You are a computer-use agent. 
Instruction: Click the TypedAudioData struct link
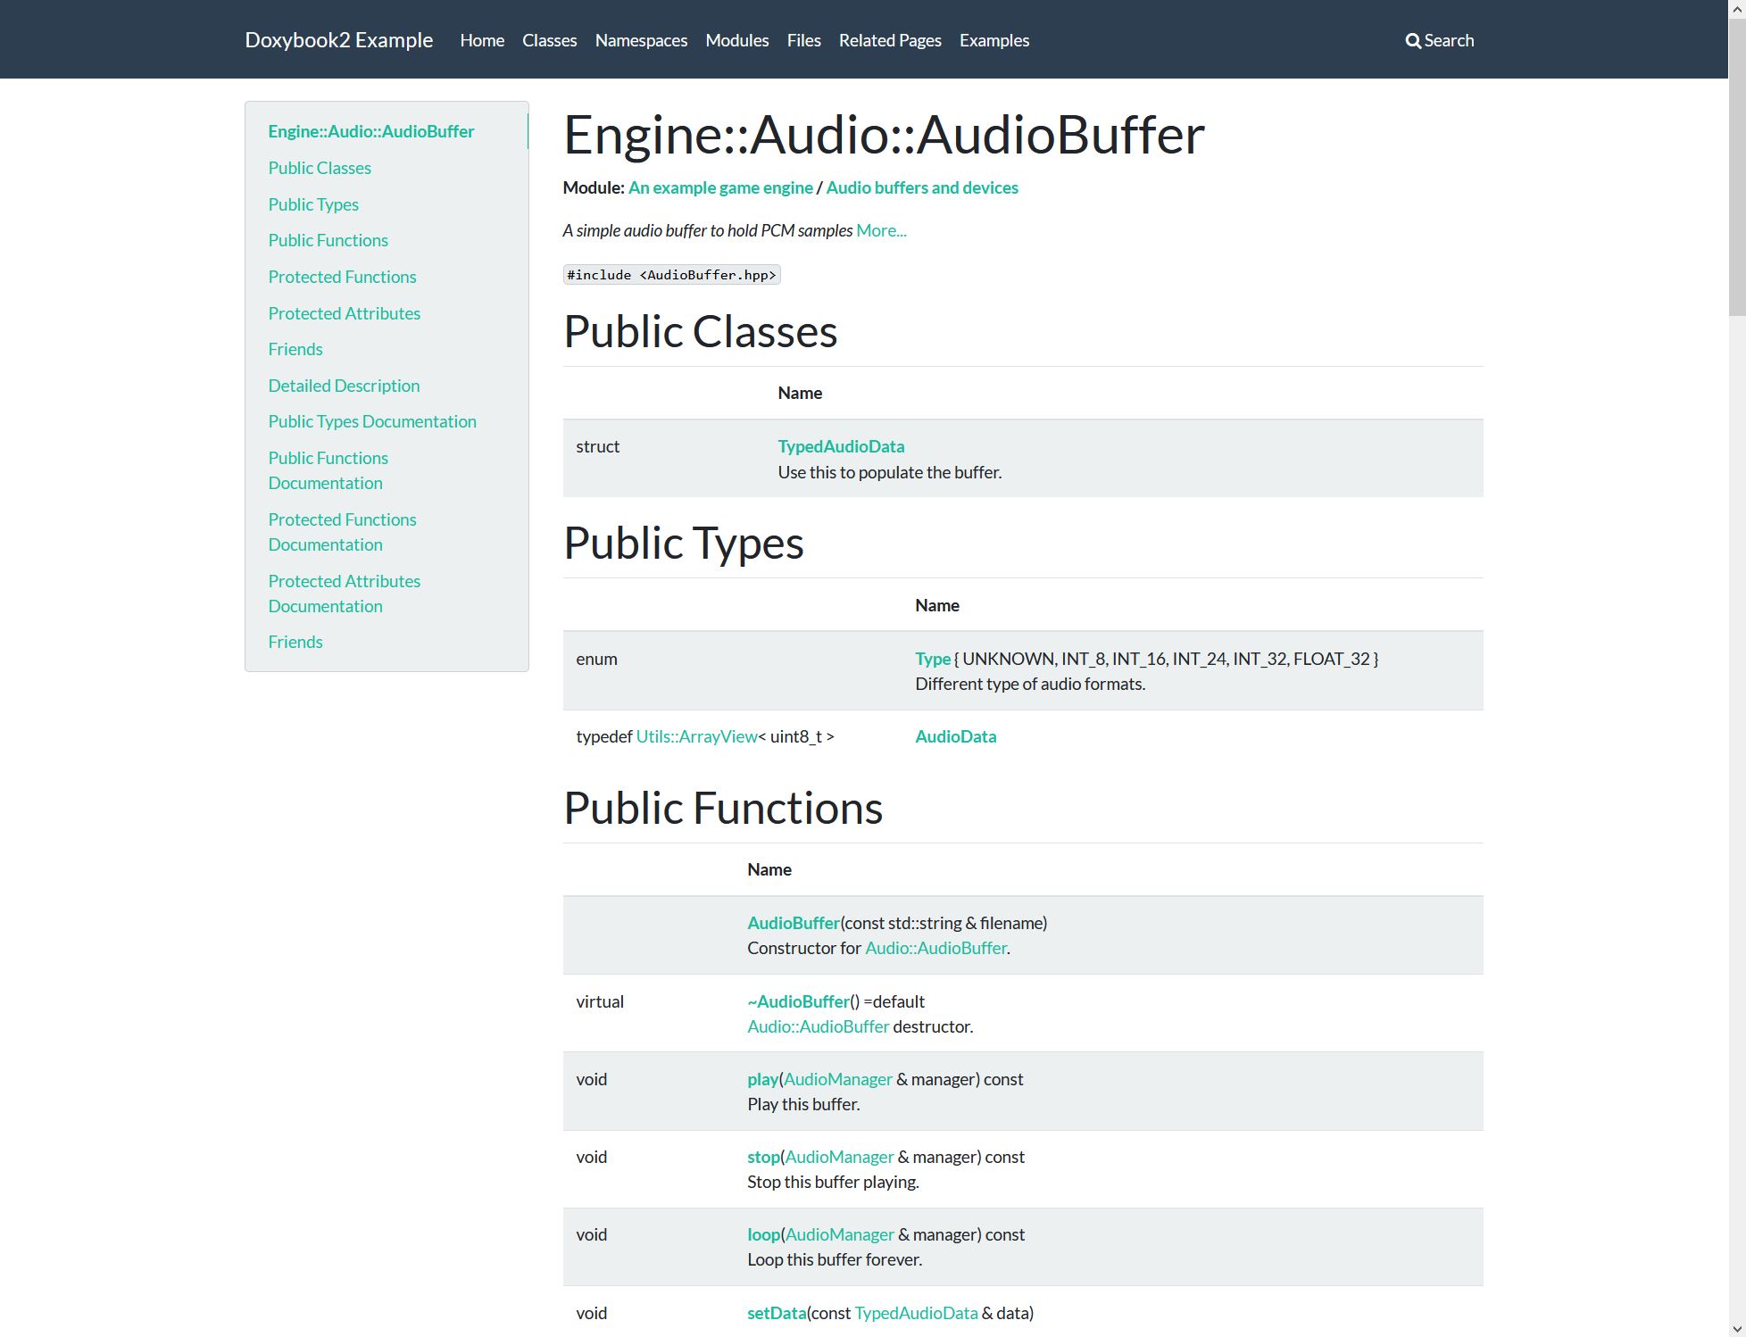840,445
